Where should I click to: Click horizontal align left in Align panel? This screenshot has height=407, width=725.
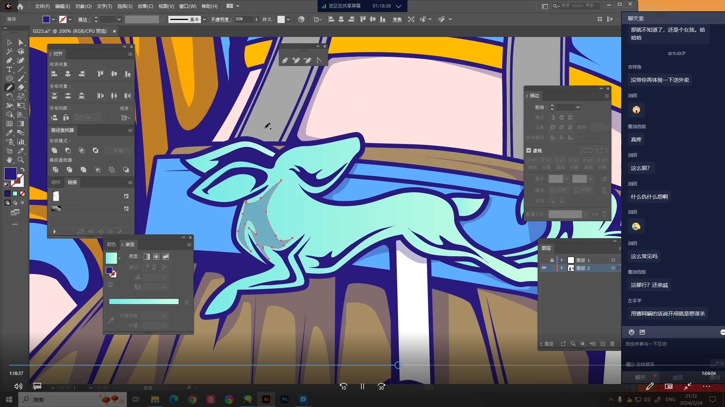(x=54, y=74)
